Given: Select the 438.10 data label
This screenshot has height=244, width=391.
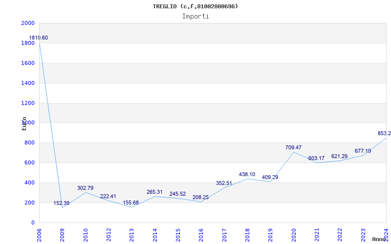Looking at the screenshot, I should (x=247, y=174).
